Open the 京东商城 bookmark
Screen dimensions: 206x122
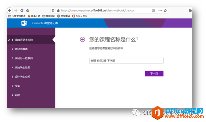pyautogui.click(x=63, y=16)
